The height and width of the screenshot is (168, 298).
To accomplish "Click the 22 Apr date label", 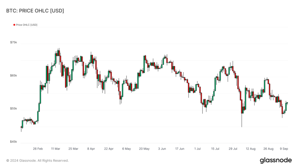I will [x=109, y=149].
